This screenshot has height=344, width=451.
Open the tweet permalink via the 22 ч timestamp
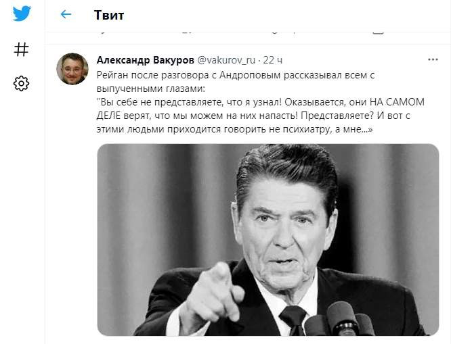pos(273,60)
